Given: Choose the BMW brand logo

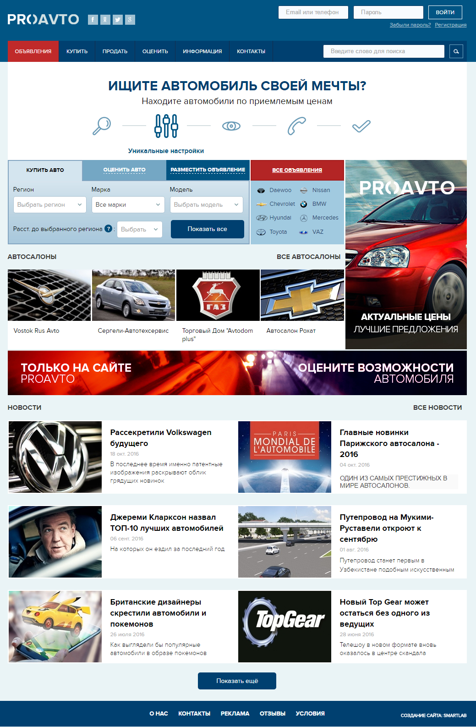Looking at the screenshot, I should coord(304,204).
